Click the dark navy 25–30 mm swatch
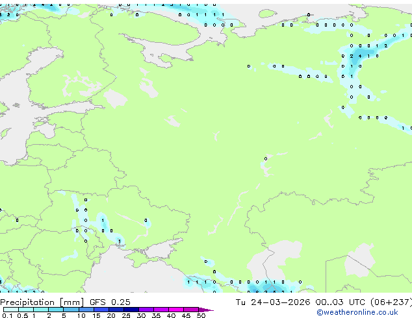 pos(131,310)
